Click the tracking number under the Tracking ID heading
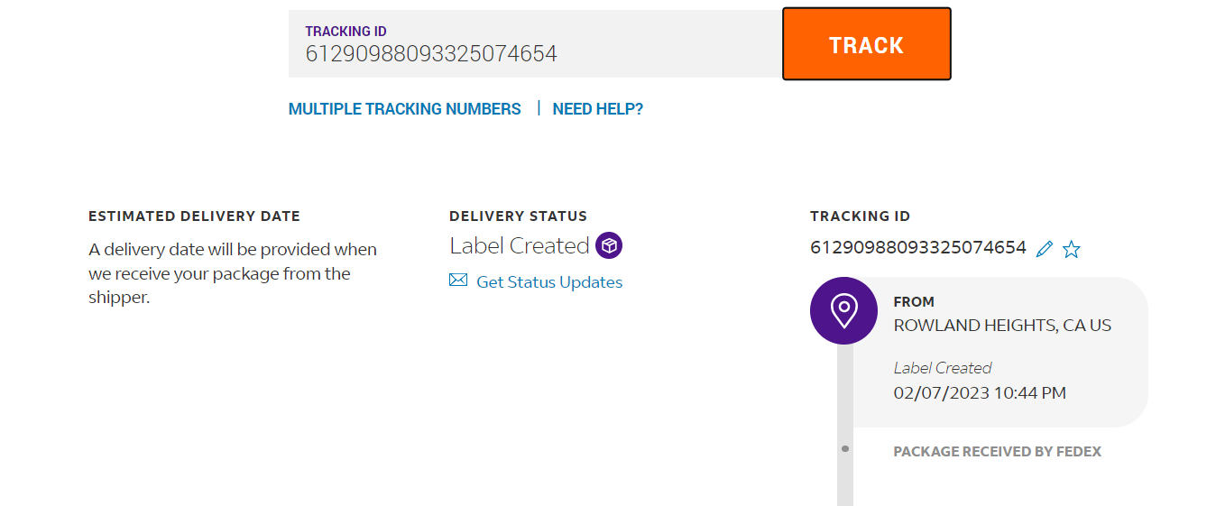Viewport: 1216px width, 506px height. [917, 247]
